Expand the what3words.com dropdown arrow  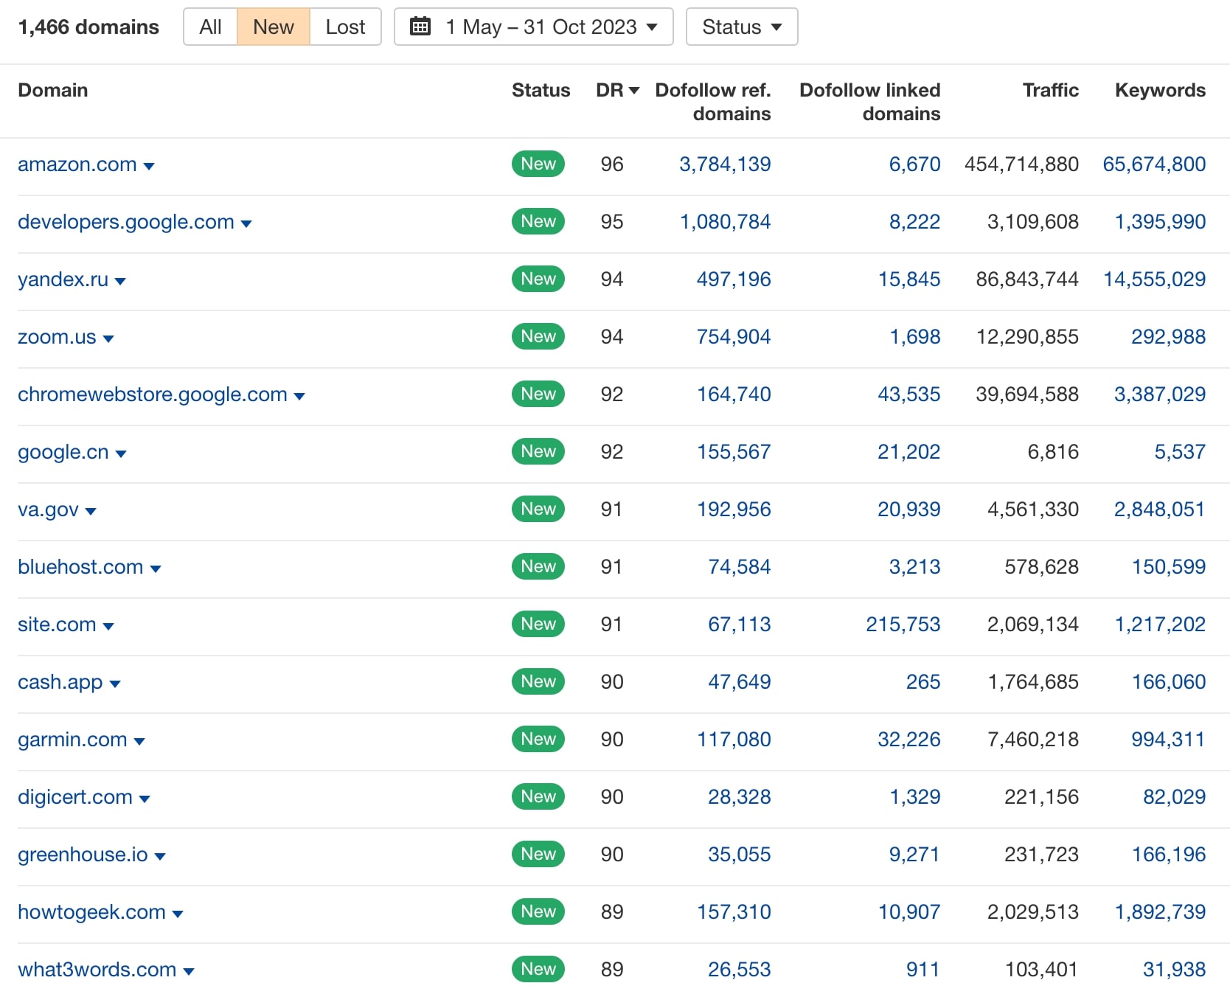click(x=189, y=972)
